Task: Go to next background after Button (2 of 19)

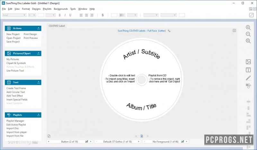Action: [x=91, y=141]
